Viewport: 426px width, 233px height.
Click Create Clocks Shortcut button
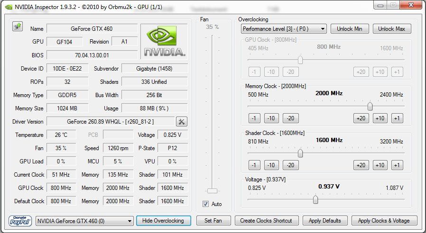click(266, 221)
